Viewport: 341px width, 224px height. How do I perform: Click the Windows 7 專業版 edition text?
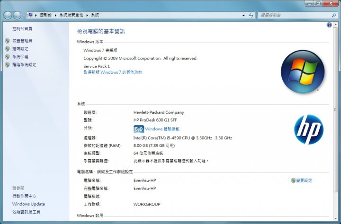click(100, 51)
